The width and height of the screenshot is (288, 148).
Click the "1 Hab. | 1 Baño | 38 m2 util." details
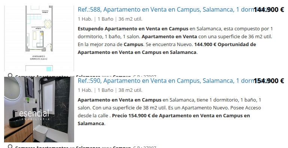pos(110,90)
